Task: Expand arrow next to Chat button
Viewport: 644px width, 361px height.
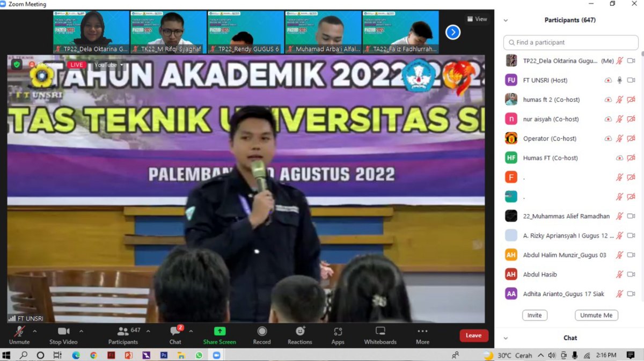Action: coord(191,331)
